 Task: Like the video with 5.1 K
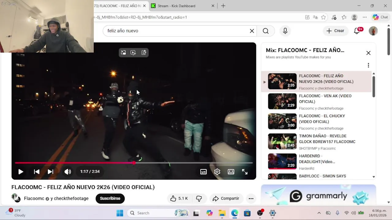pos(179,199)
